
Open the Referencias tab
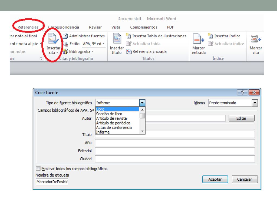click(28, 27)
